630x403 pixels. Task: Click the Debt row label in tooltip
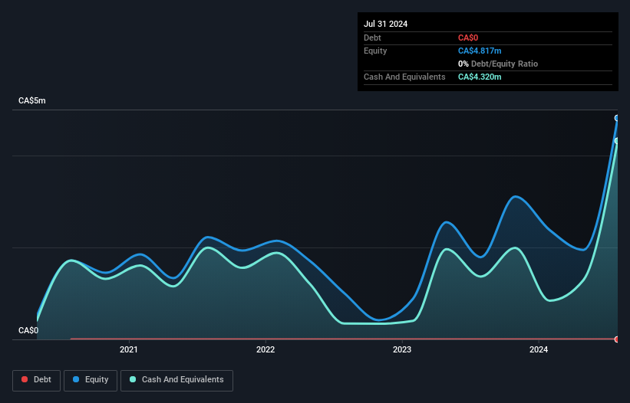pyautogui.click(x=372, y=38)
